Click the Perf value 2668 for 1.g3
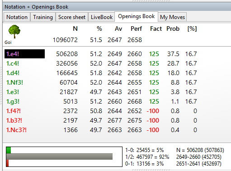The height and width of the screenshot is (171, 231). (x=135, y=101)
